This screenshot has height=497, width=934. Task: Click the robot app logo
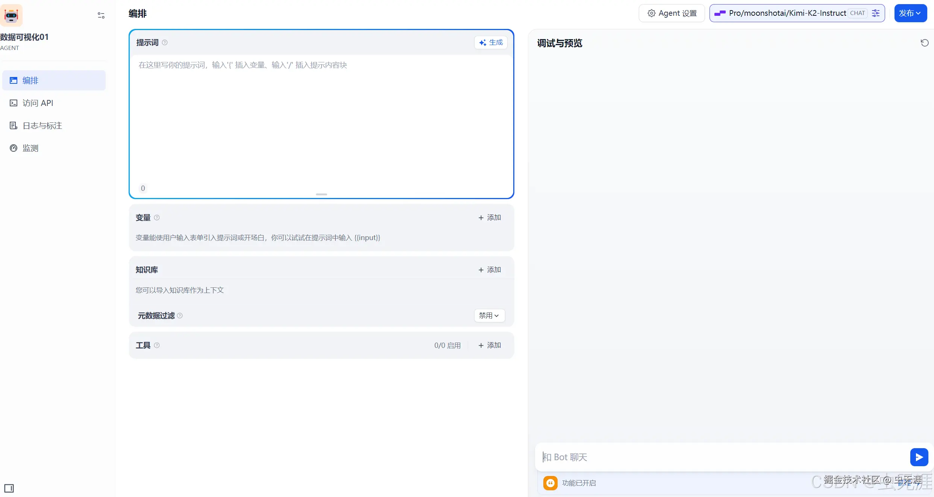click(x=11, y=15)
